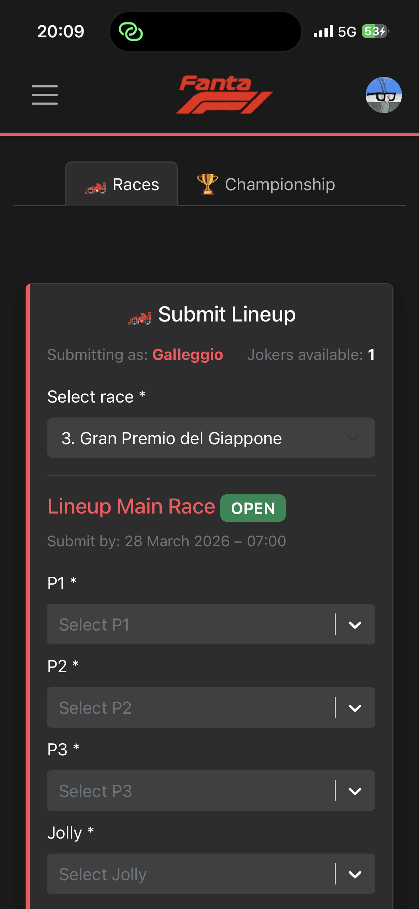Viewport: 419px width, 909px height.
Task: Click the race car icon on the Races tab
Action: [x=97, y=184]
